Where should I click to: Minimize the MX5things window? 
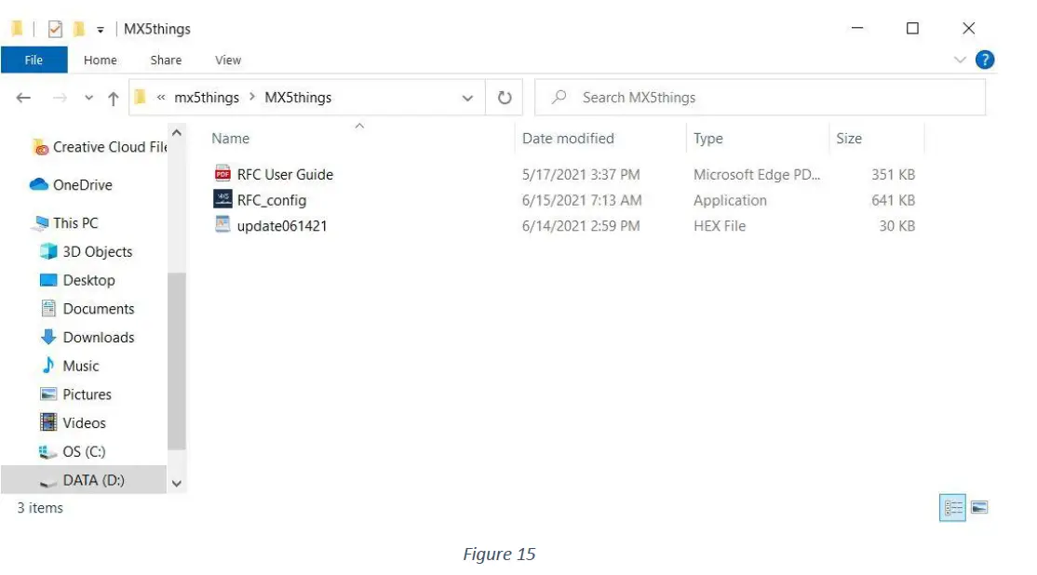pyautogui.click(x=857, y=29)
